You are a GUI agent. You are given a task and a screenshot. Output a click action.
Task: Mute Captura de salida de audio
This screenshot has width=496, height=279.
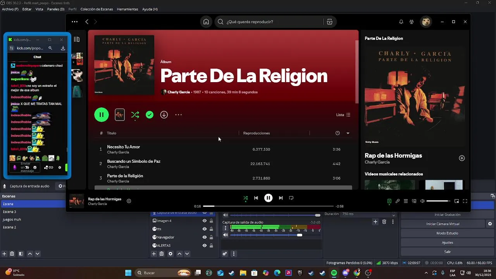[226, 235]
